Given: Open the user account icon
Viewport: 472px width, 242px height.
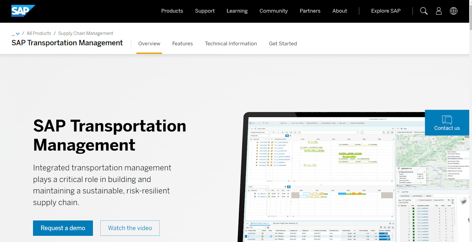Looking at the screenshot, I should (439, 11).
